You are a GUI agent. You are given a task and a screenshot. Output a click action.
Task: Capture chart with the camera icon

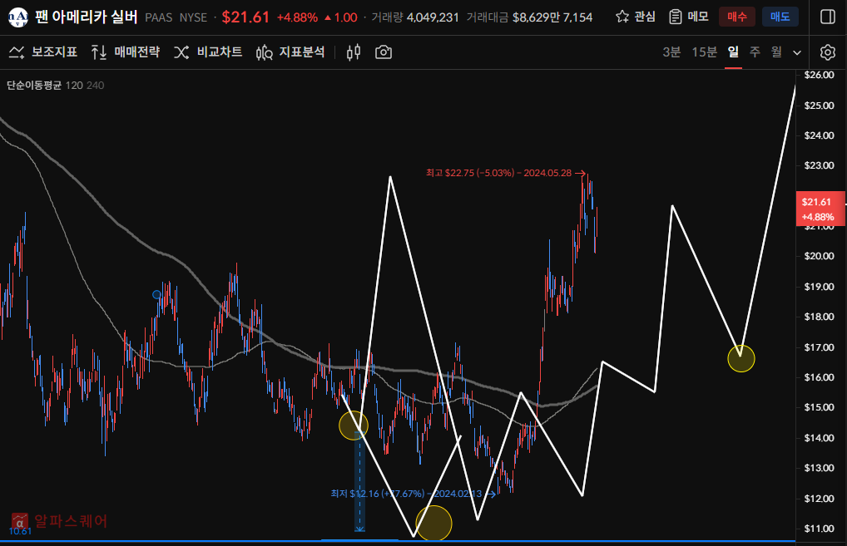(x=384, y=52)
